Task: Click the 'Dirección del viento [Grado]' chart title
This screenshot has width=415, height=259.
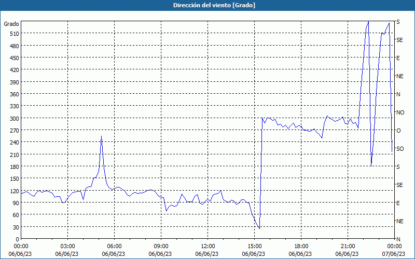Action: coord(214,5)
